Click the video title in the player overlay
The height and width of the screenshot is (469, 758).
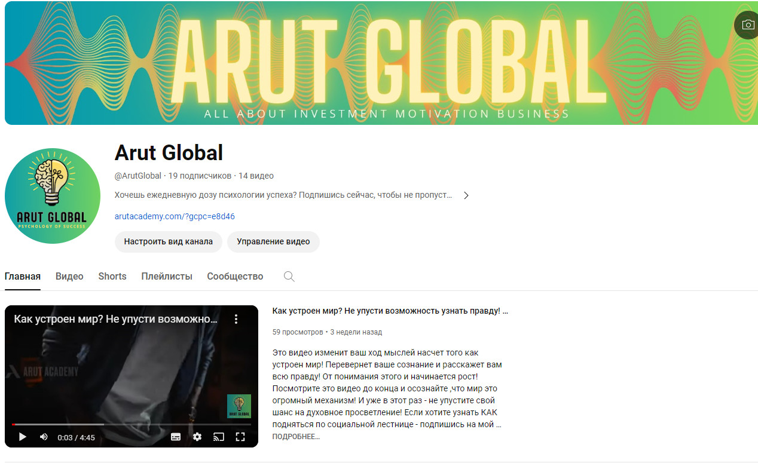pos(115,319)
